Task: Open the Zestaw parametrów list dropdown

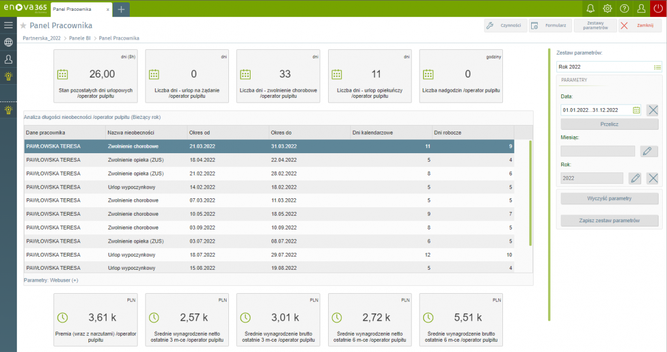Action: [x=657, y=67]
